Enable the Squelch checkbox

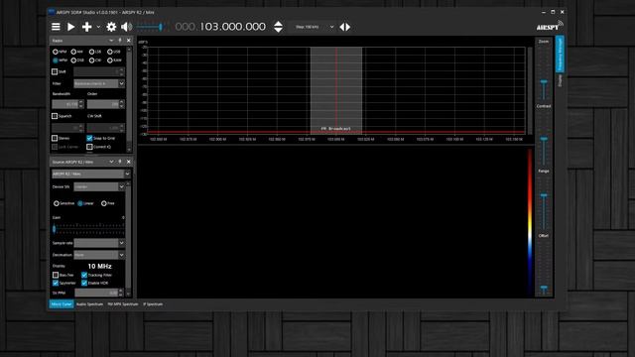click(55, 116)
